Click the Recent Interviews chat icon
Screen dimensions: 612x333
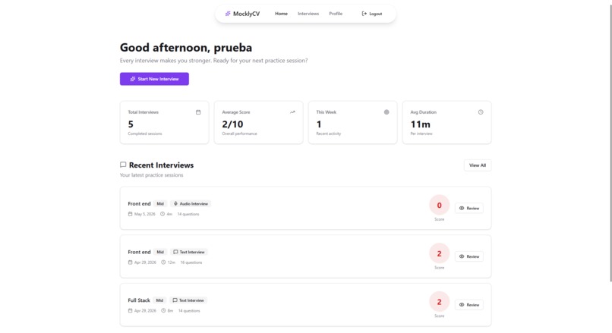tap(123, 165)
